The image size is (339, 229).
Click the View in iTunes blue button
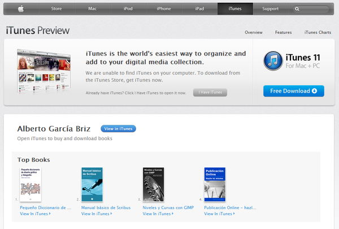point(118,128)
